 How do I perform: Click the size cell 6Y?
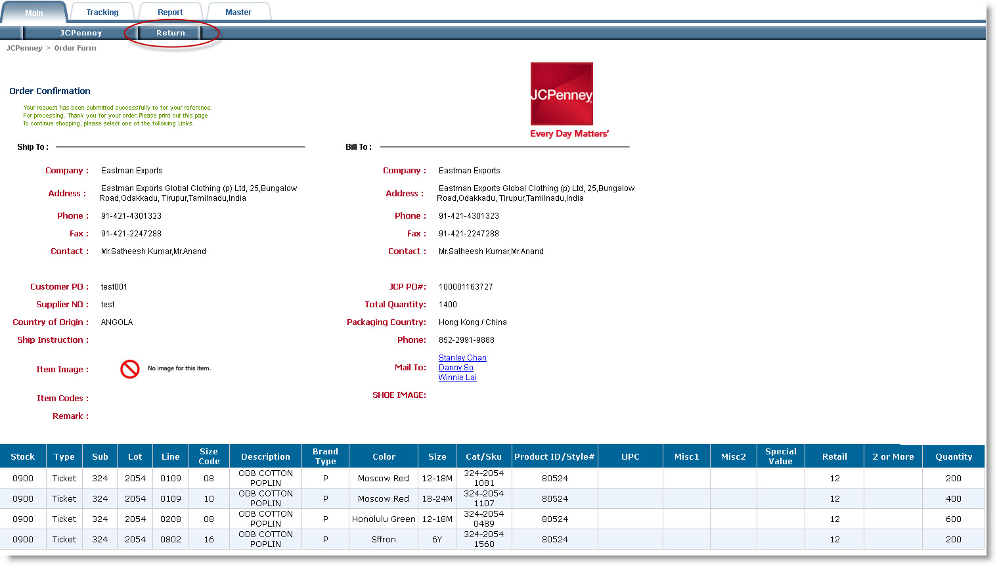pyautogui.click(x=437, y=540)
